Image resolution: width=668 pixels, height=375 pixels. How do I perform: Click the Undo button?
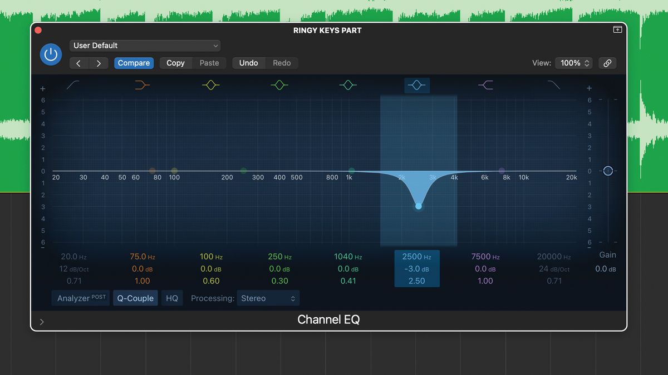coord(249,63)
